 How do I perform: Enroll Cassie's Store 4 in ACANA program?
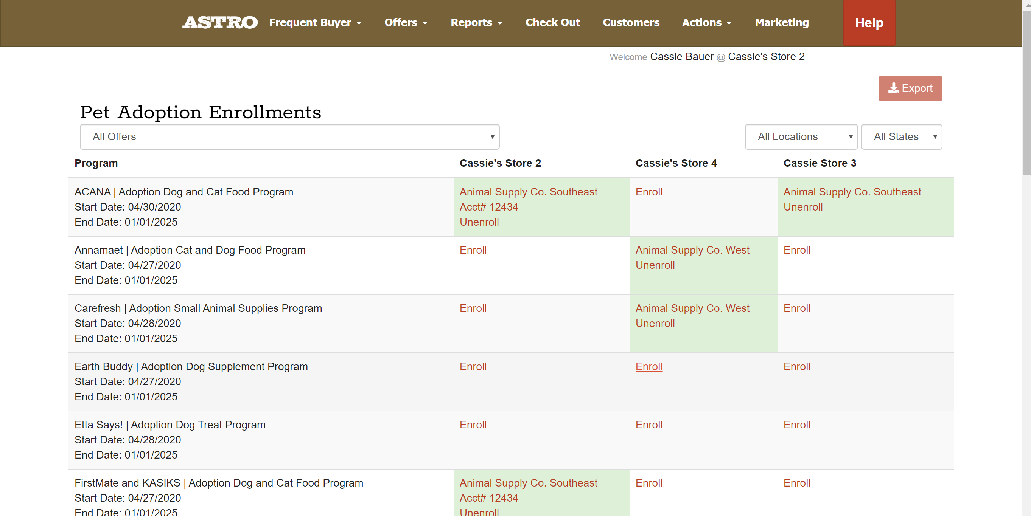(x=649, y=192)
